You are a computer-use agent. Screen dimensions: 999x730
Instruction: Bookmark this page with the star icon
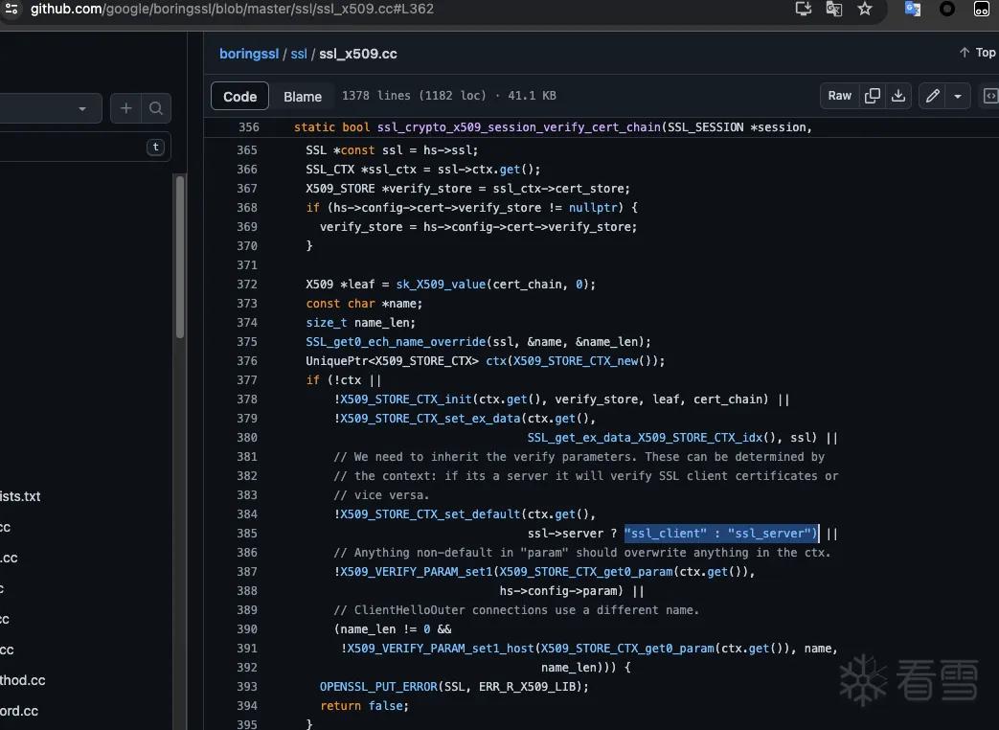[x=865, y=9]
